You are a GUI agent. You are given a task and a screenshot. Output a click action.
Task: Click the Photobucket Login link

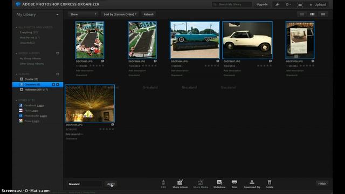[x=43, y=116]
